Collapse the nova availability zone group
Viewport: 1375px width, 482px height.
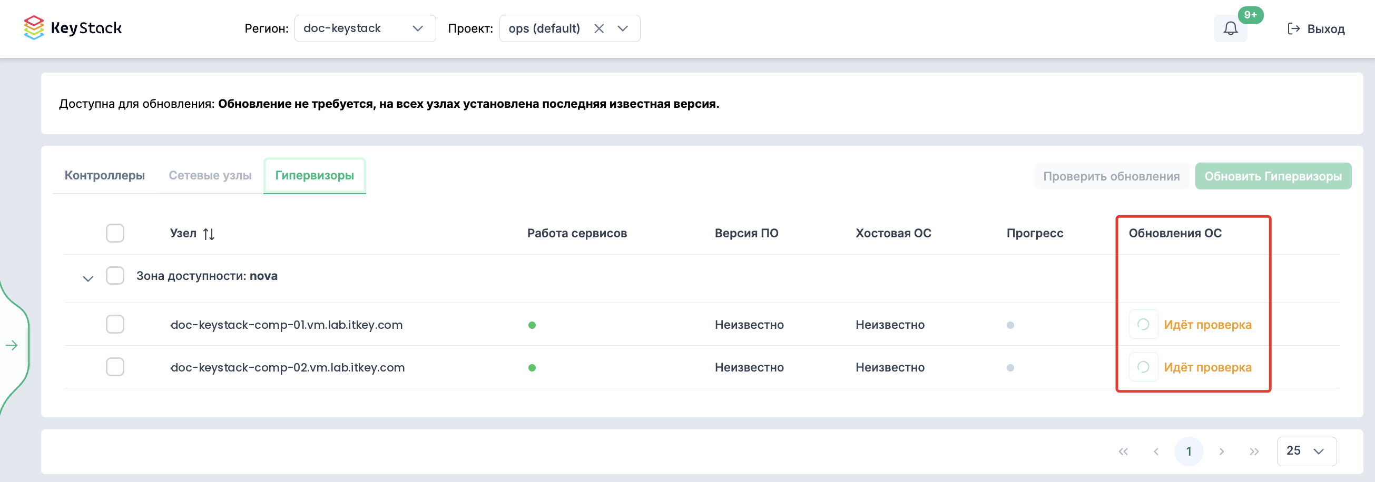[x=88, y=278]
